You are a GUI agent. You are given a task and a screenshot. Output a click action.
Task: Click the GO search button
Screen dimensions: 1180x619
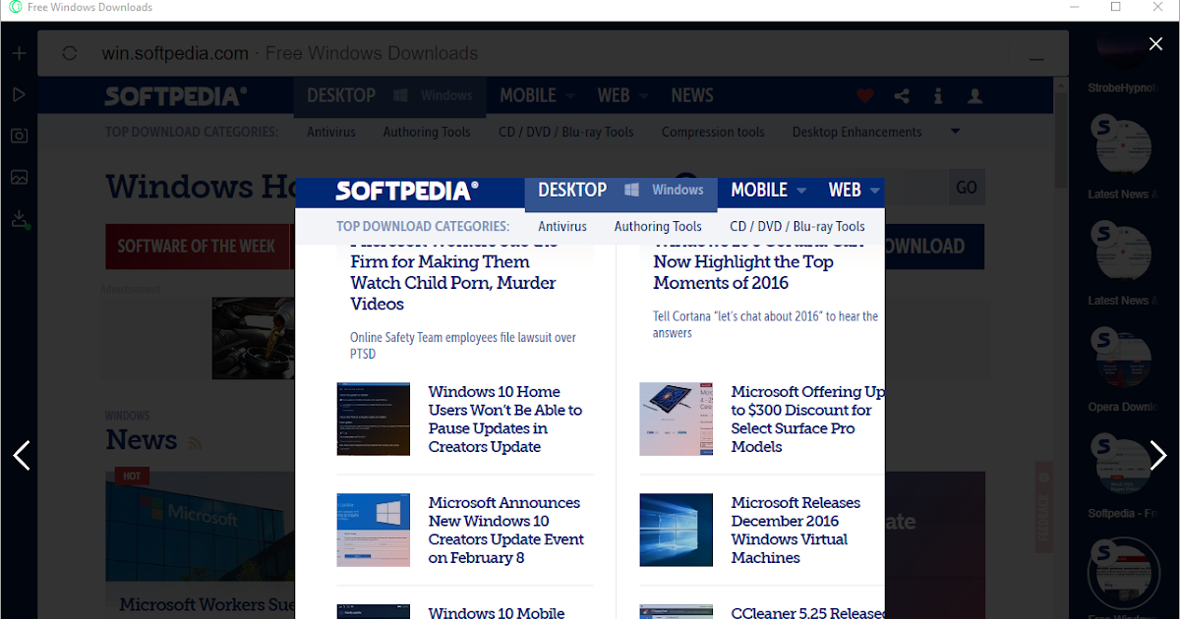pyautogui.click(x=967, y=187)
